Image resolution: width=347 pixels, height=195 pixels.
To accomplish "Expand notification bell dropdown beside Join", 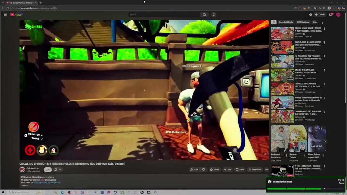I will (x=57, y=170).
